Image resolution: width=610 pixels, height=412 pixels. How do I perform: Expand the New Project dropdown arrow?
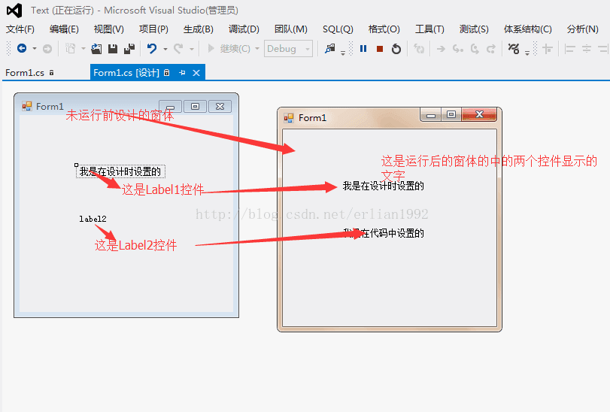[x=83, y=49]
